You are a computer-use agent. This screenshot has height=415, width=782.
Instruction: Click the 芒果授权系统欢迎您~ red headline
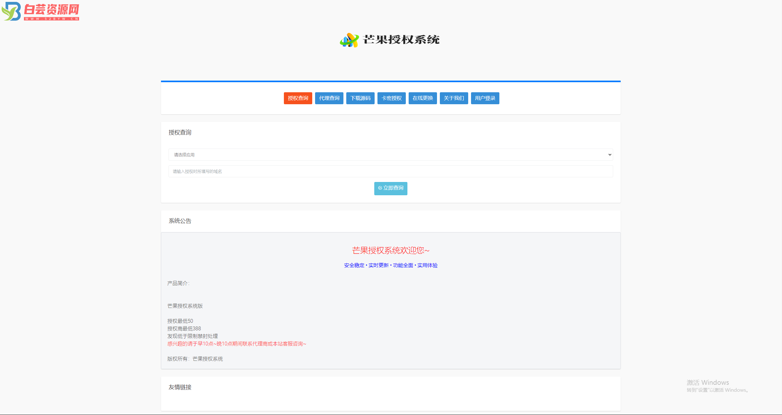click(391, 250)
